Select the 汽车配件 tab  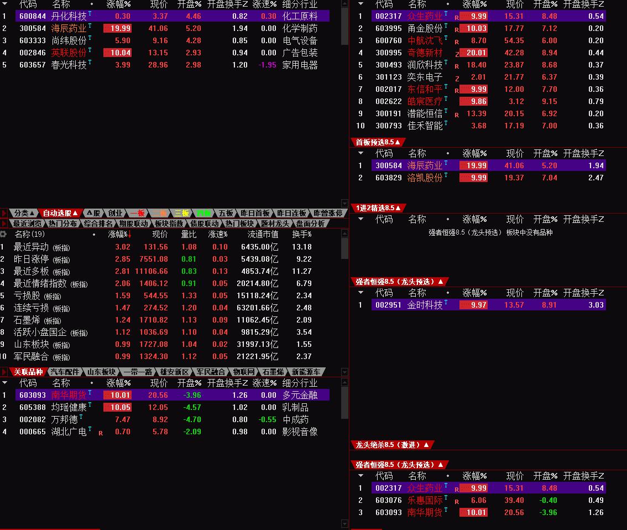point(65,372)
